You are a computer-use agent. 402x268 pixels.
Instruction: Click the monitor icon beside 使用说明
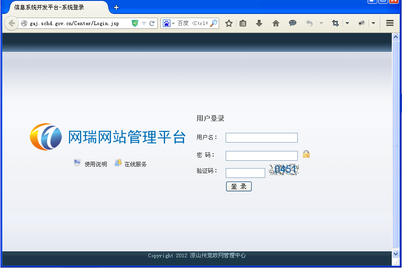pyautogui.click(x=77, y=163)
